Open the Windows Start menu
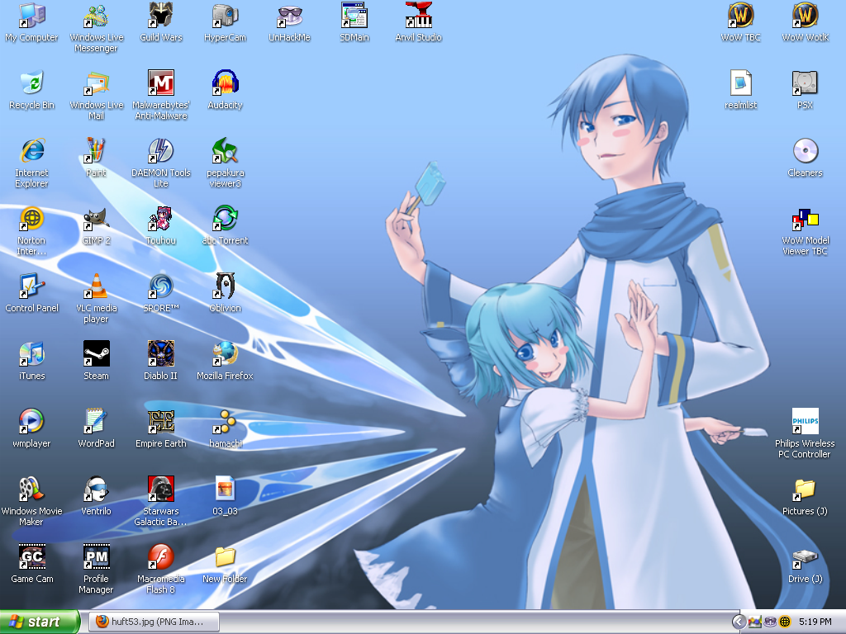Viewport: 846px width, 634px height. pyautogui.click(x=40, y=622)
